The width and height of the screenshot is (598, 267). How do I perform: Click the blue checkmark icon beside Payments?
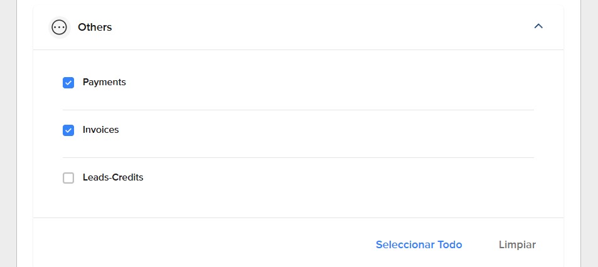[x=68, y=83]
